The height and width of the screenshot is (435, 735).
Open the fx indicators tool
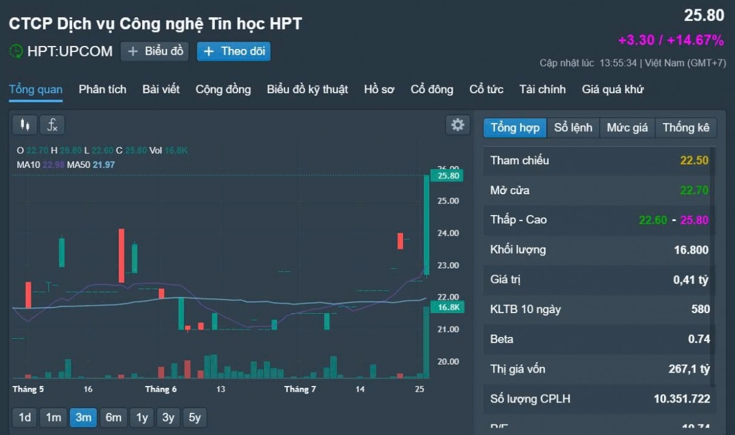(52, 126)
